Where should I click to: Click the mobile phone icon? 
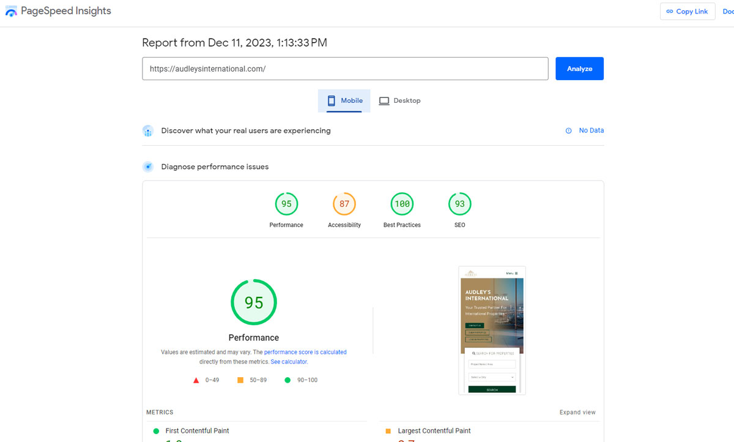tap(332, 100)
